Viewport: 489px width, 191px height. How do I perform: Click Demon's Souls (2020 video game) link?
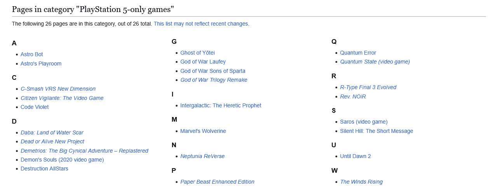62,160
